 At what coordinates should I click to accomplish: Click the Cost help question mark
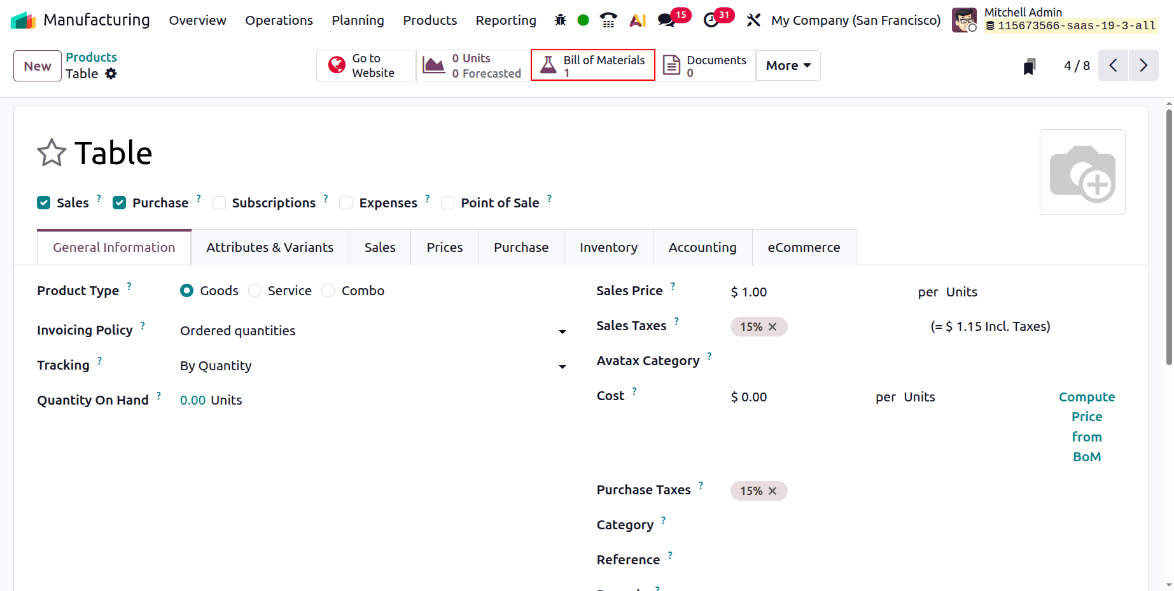pyautogui.click(x=634, y=391)
